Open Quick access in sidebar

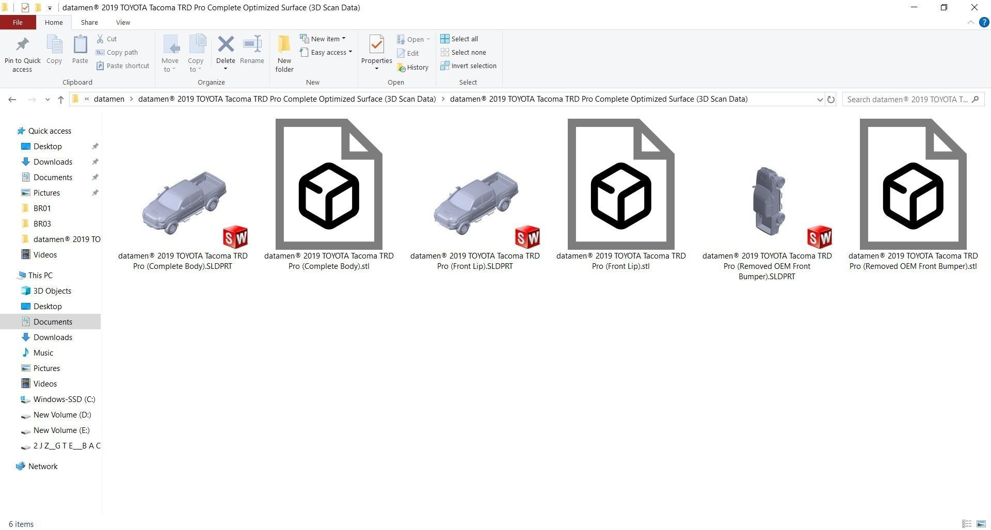tap(50, 131)
